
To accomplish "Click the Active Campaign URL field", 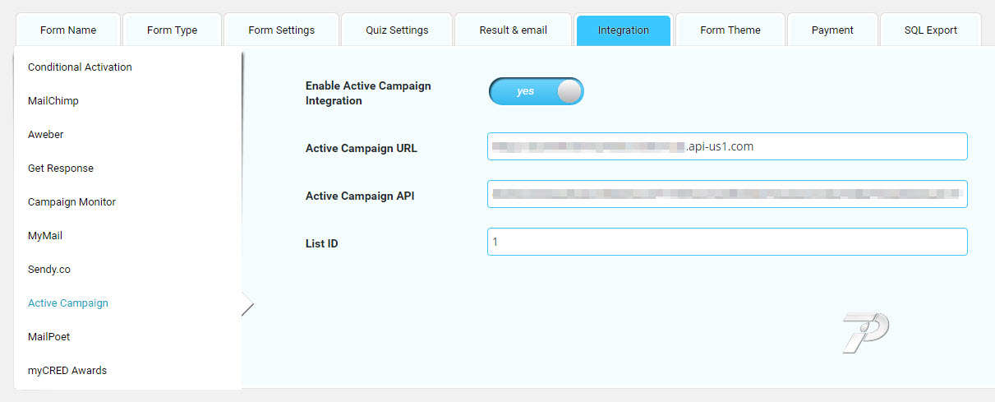I will [x=726, y=147].
